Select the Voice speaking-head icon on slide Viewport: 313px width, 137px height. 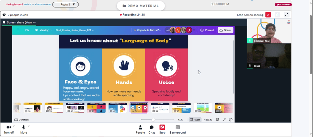(x=167, y=66)
